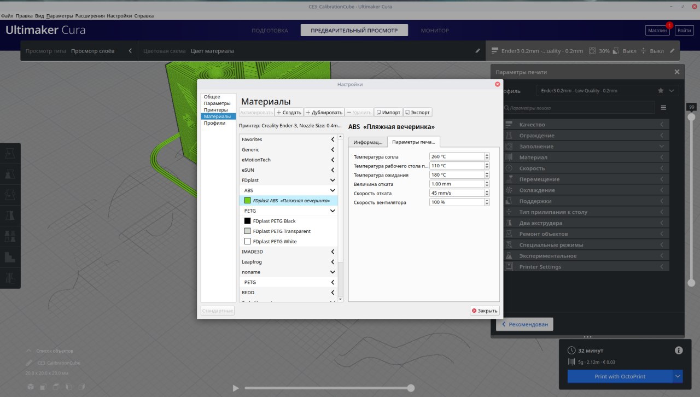700x397 pixels.
Task: Switch to front view camera icon
Action: pyautogui.click(x=43, y=387)
